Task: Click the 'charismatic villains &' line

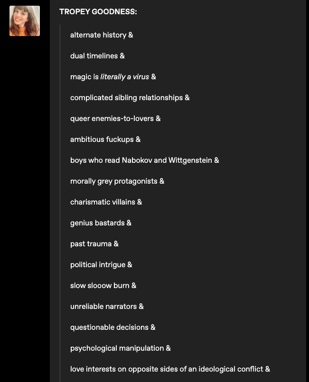Action: coord(106,202)
